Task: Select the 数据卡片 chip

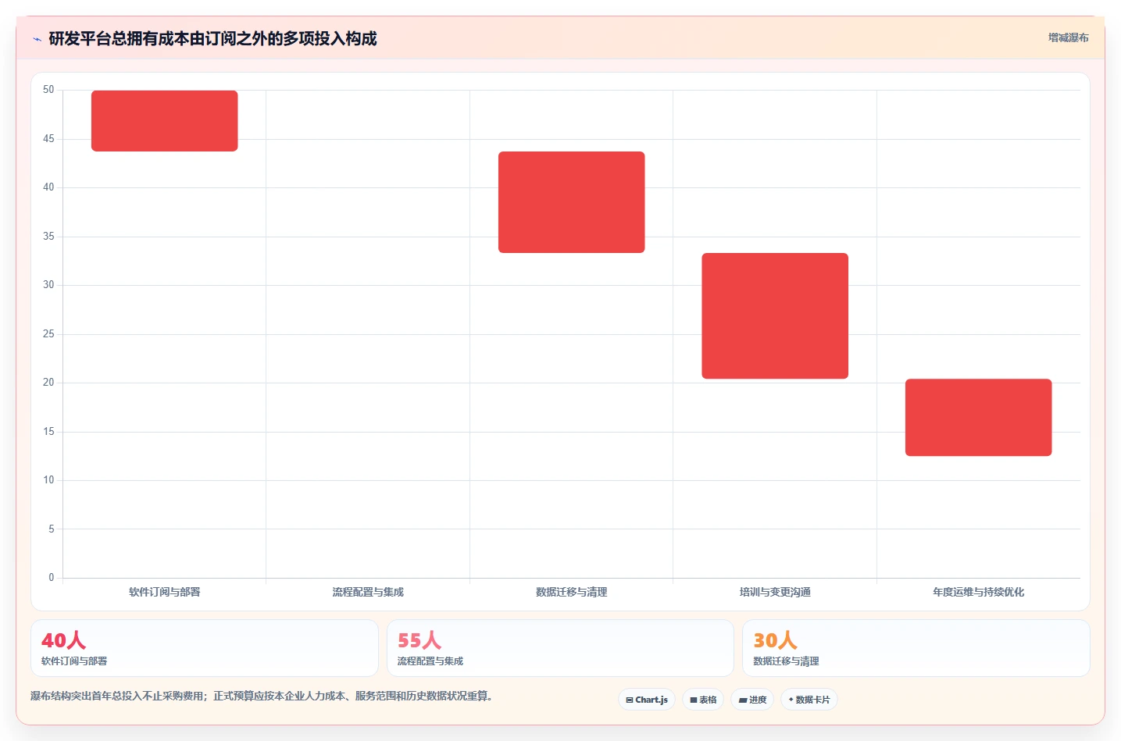Action: point(809,700)
